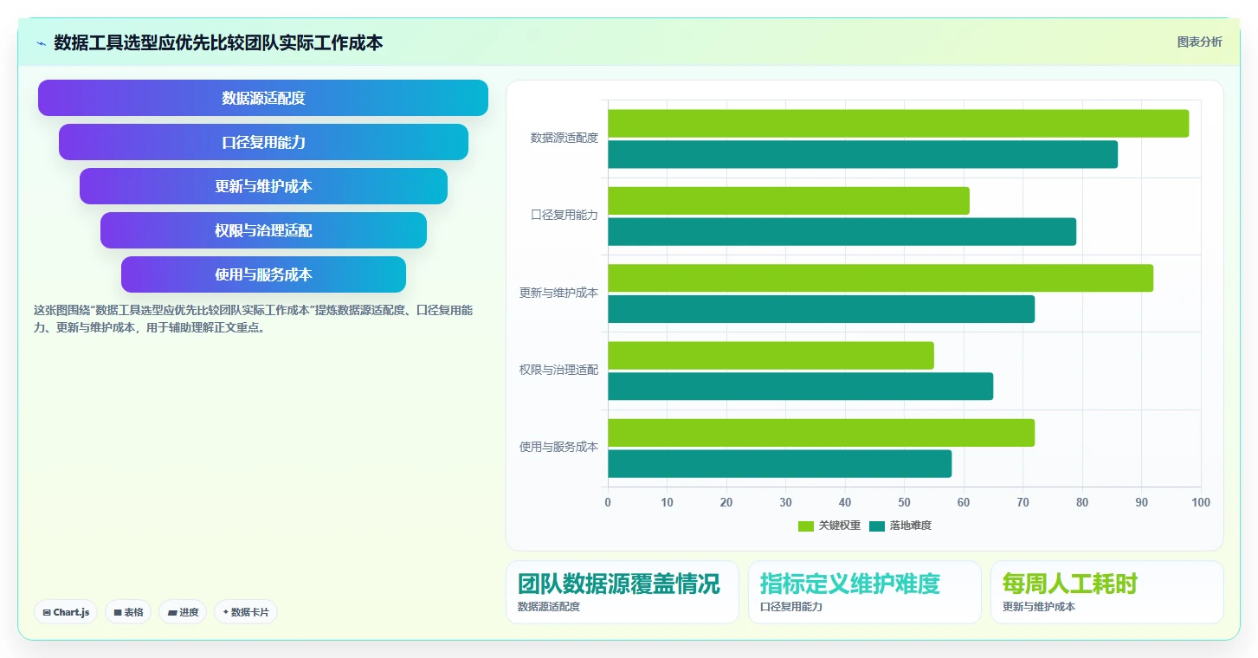Click the teal 落地难度 legend swatch
This screenshot has width=1258, height=658.
pos(877,526)
